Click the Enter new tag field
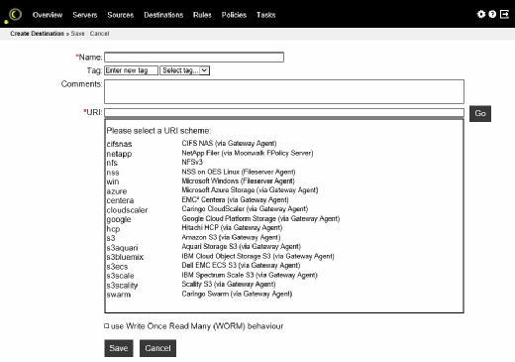 pyautogui.click(x=131, y=70)
